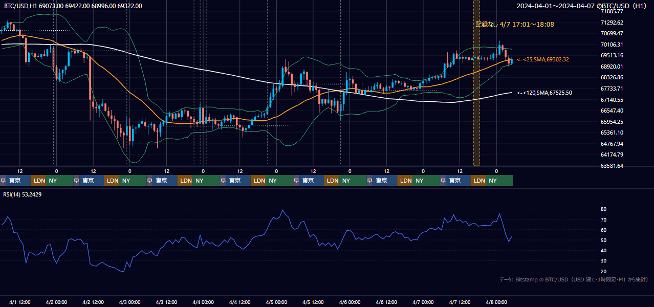Click the 4/8 00:00 date label
The image size is (654, 307).
(496, 302)
